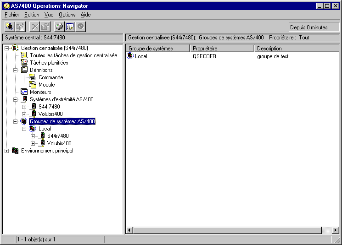Collapse the Gestion centralisée root node
This screenshot has width=342, height=245.
[6, 48]
